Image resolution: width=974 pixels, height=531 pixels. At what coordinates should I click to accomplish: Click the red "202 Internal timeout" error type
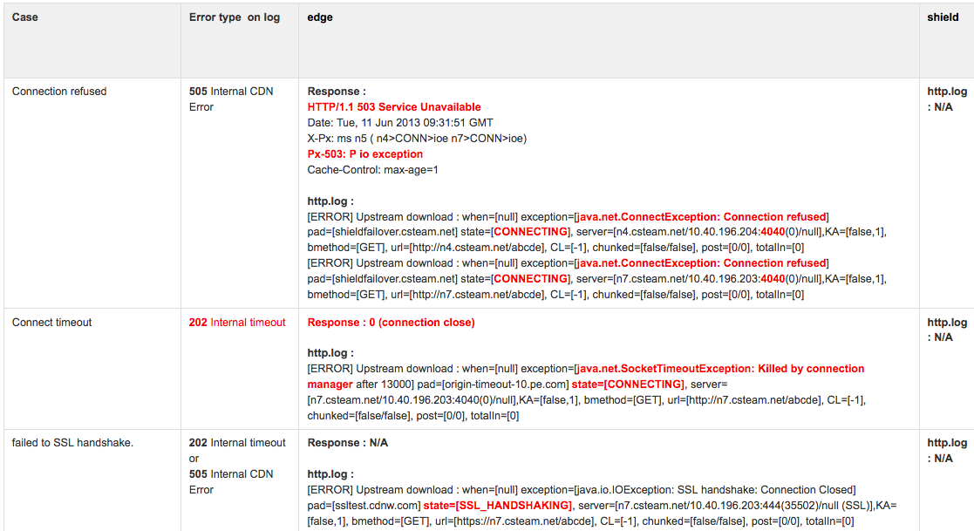pyautogui.click(x=237, y=323)
